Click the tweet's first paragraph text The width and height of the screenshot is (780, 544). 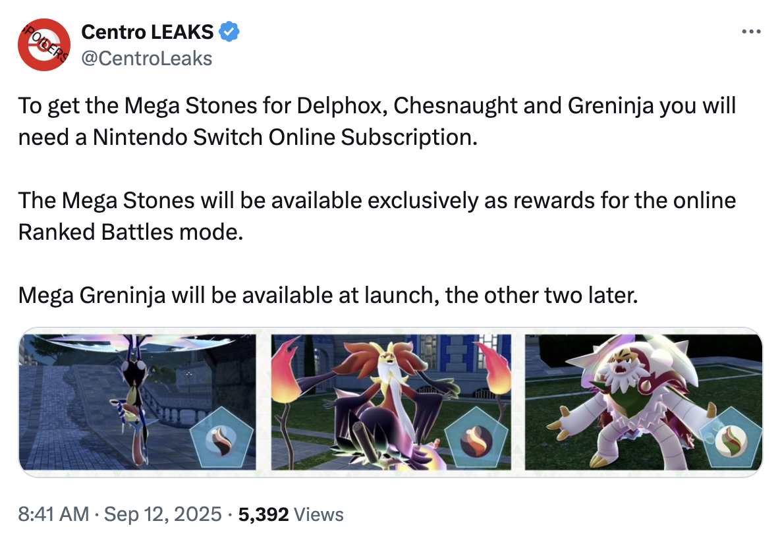tap(377, 121)
